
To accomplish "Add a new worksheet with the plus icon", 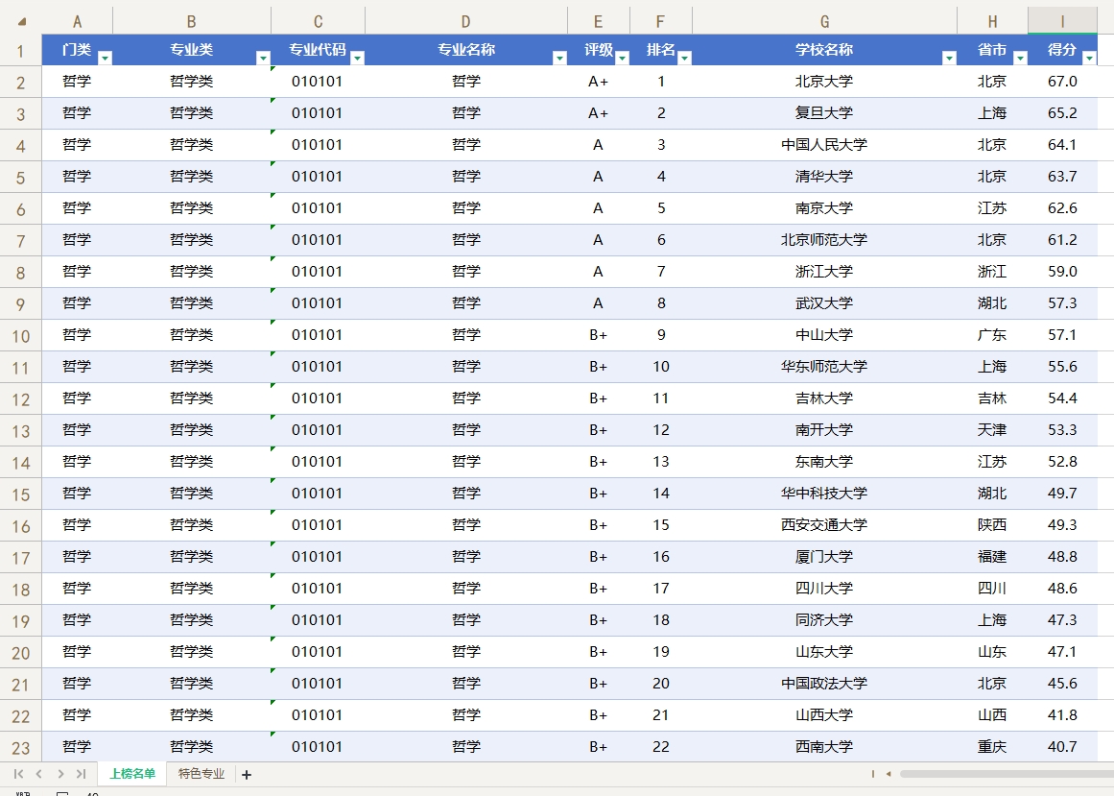I will 248,772.
